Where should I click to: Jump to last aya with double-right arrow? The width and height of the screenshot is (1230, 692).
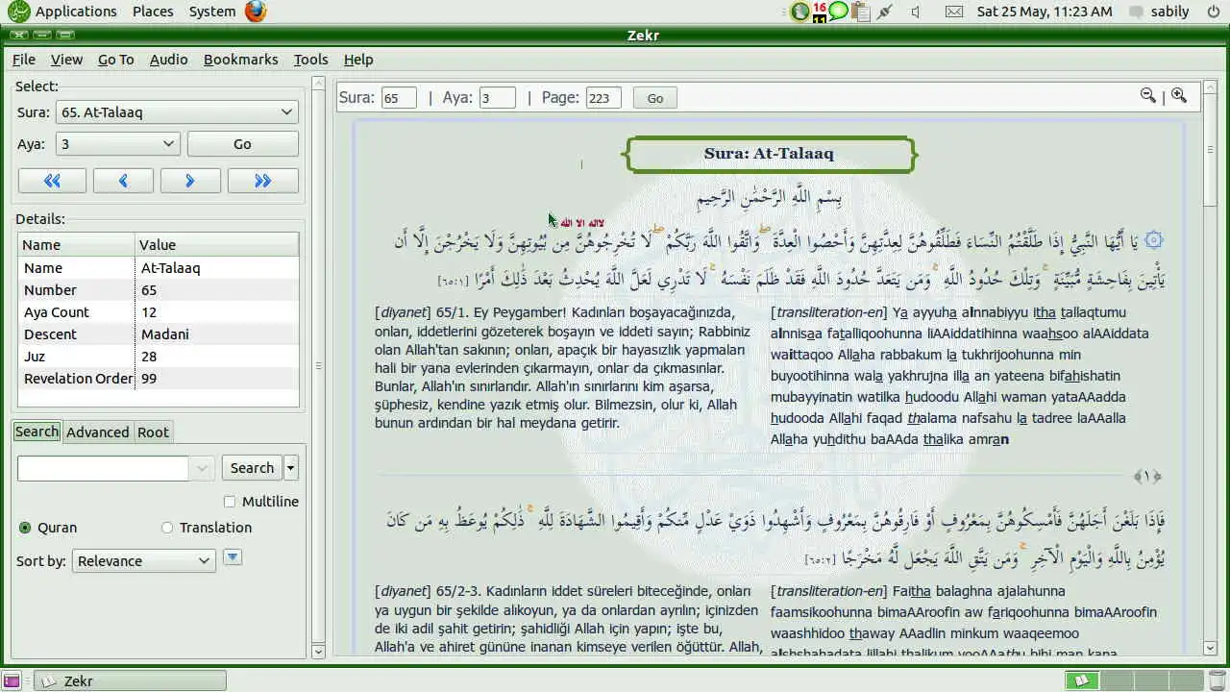[262, 181]
